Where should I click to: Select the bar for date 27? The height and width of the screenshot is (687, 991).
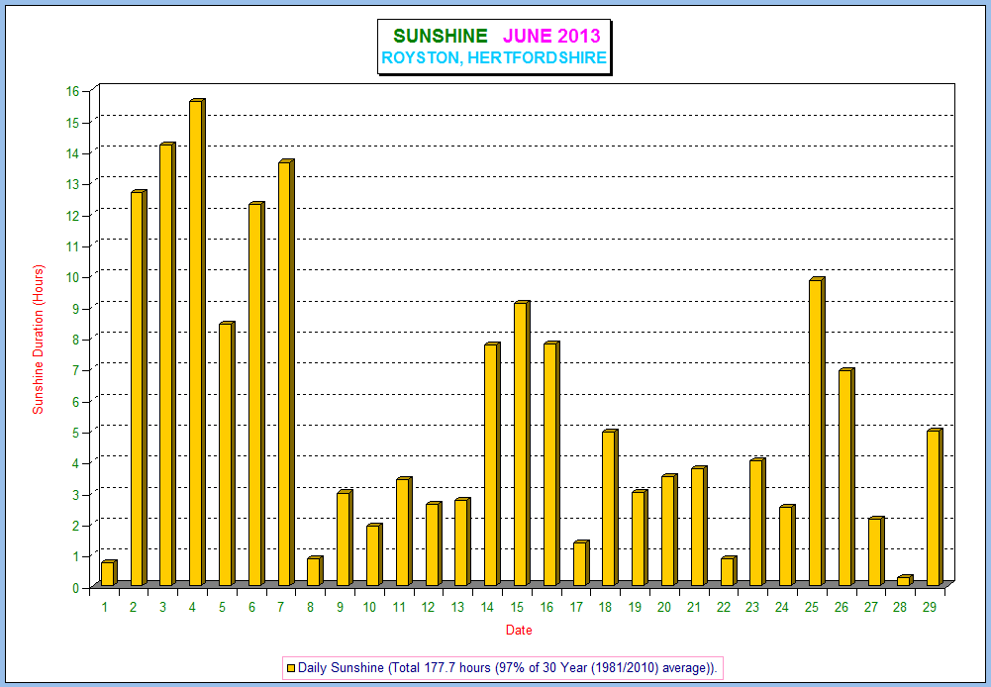[x=876, y=551]
